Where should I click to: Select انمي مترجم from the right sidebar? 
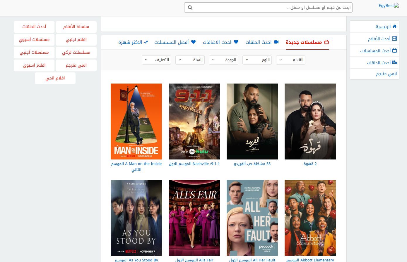387,74
